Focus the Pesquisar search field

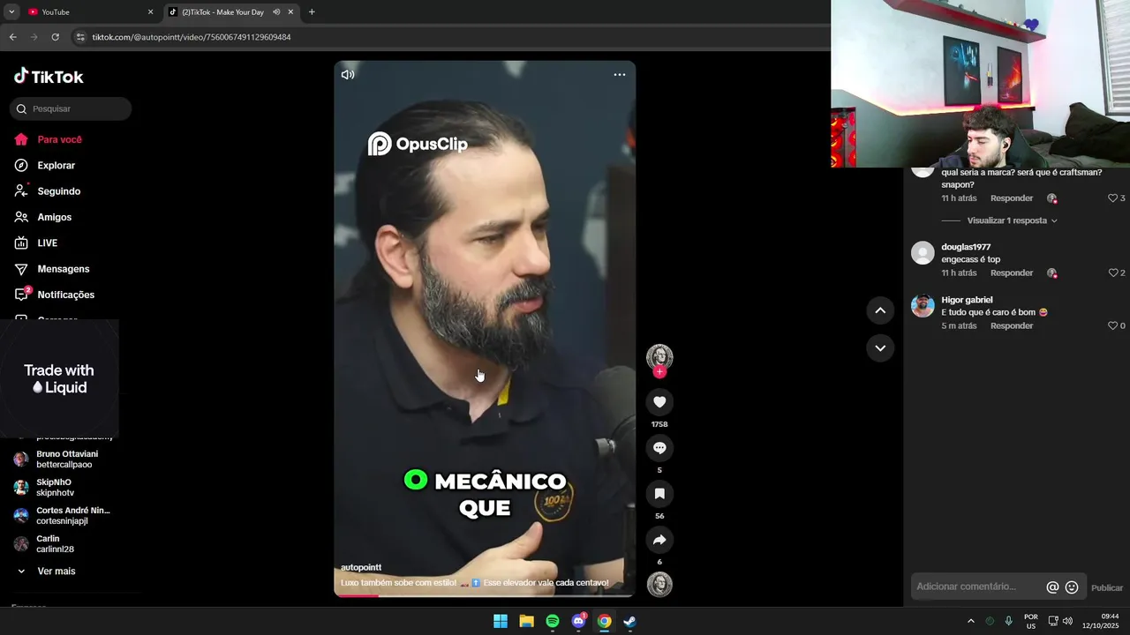tap(71, 109)
